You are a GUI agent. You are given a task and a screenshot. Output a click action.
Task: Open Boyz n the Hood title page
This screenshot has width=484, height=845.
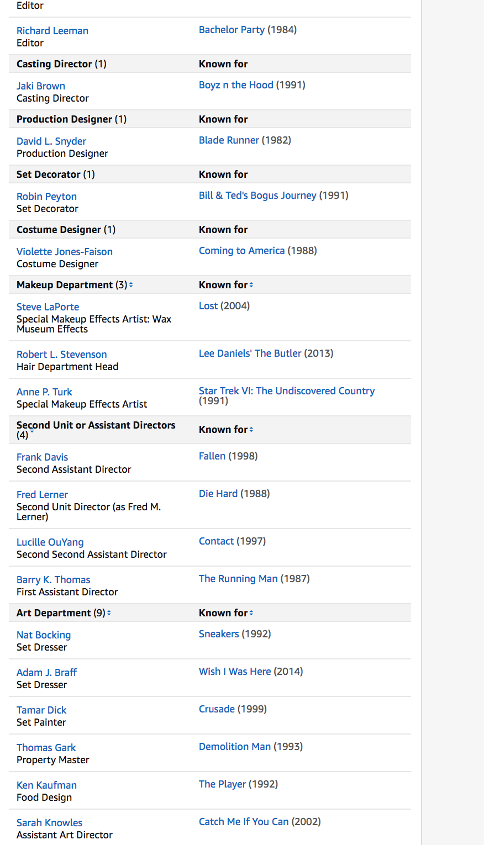(236, 85)
